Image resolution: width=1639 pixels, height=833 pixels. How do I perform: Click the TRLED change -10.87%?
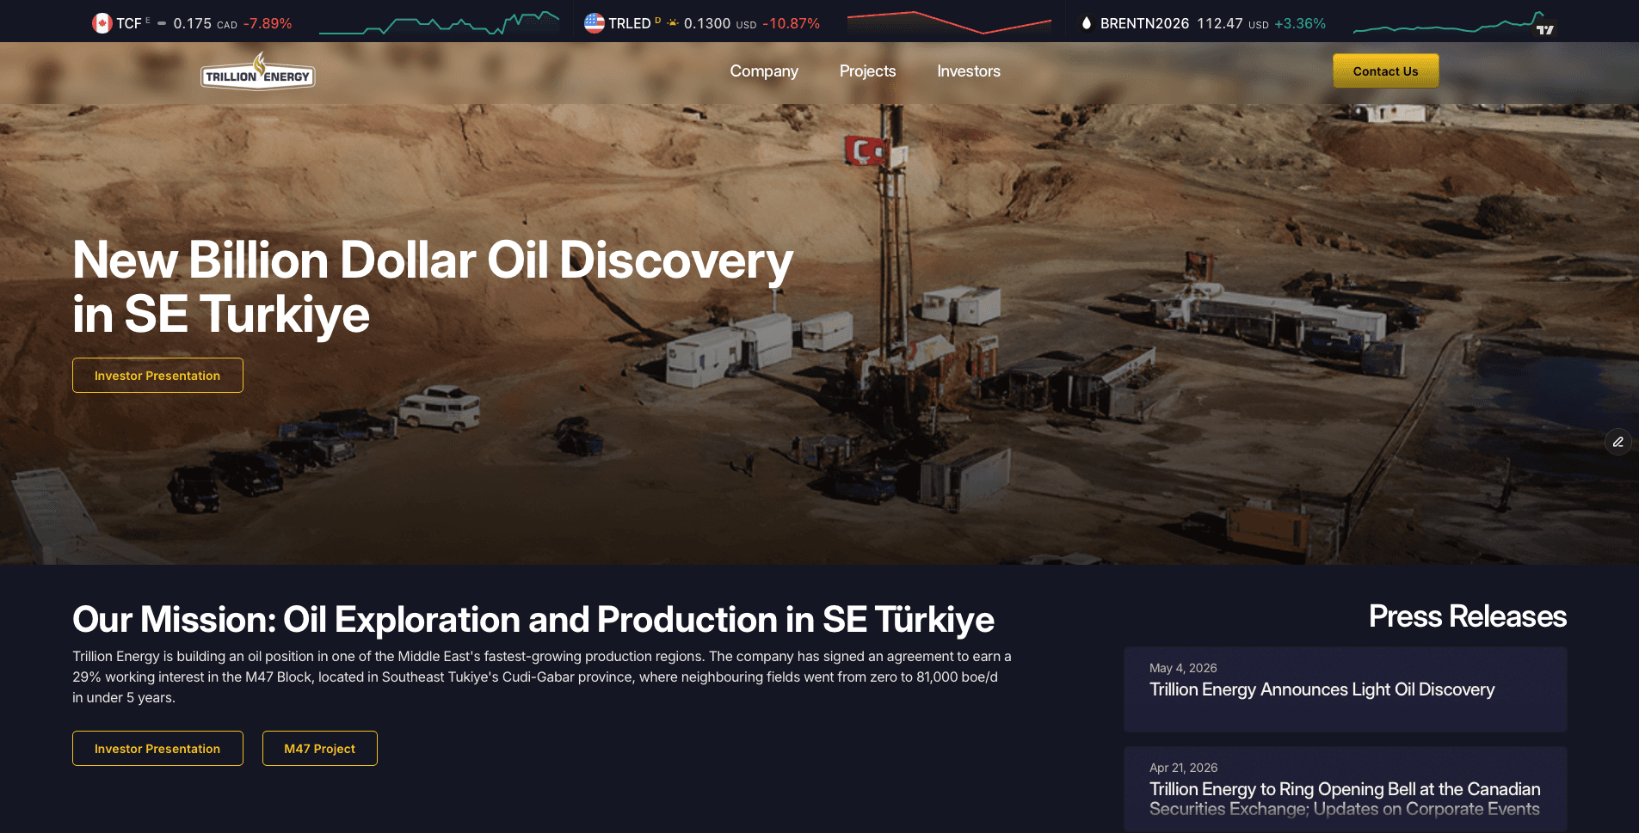click(x=792, y=23)
